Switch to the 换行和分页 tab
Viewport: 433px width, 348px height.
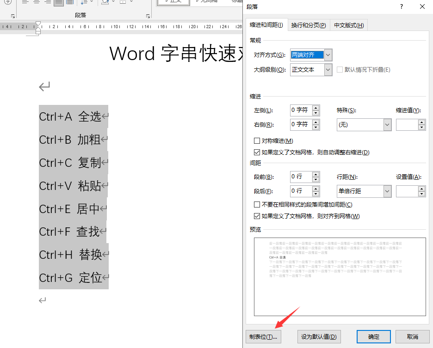309,25
